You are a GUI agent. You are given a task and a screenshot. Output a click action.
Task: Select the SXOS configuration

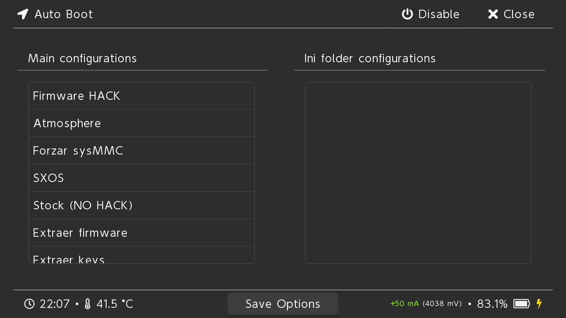[141, 178]
